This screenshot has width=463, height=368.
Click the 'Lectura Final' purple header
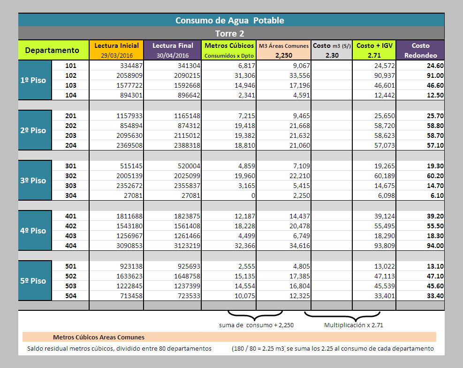coord(173,50)
